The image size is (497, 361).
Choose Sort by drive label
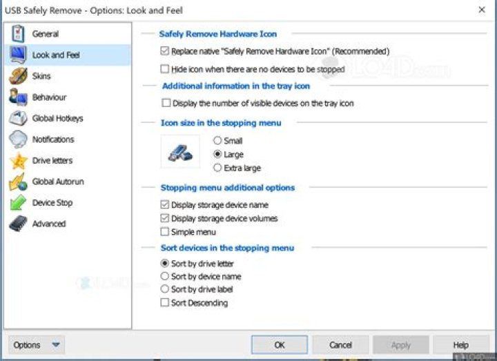pos(164,289)
